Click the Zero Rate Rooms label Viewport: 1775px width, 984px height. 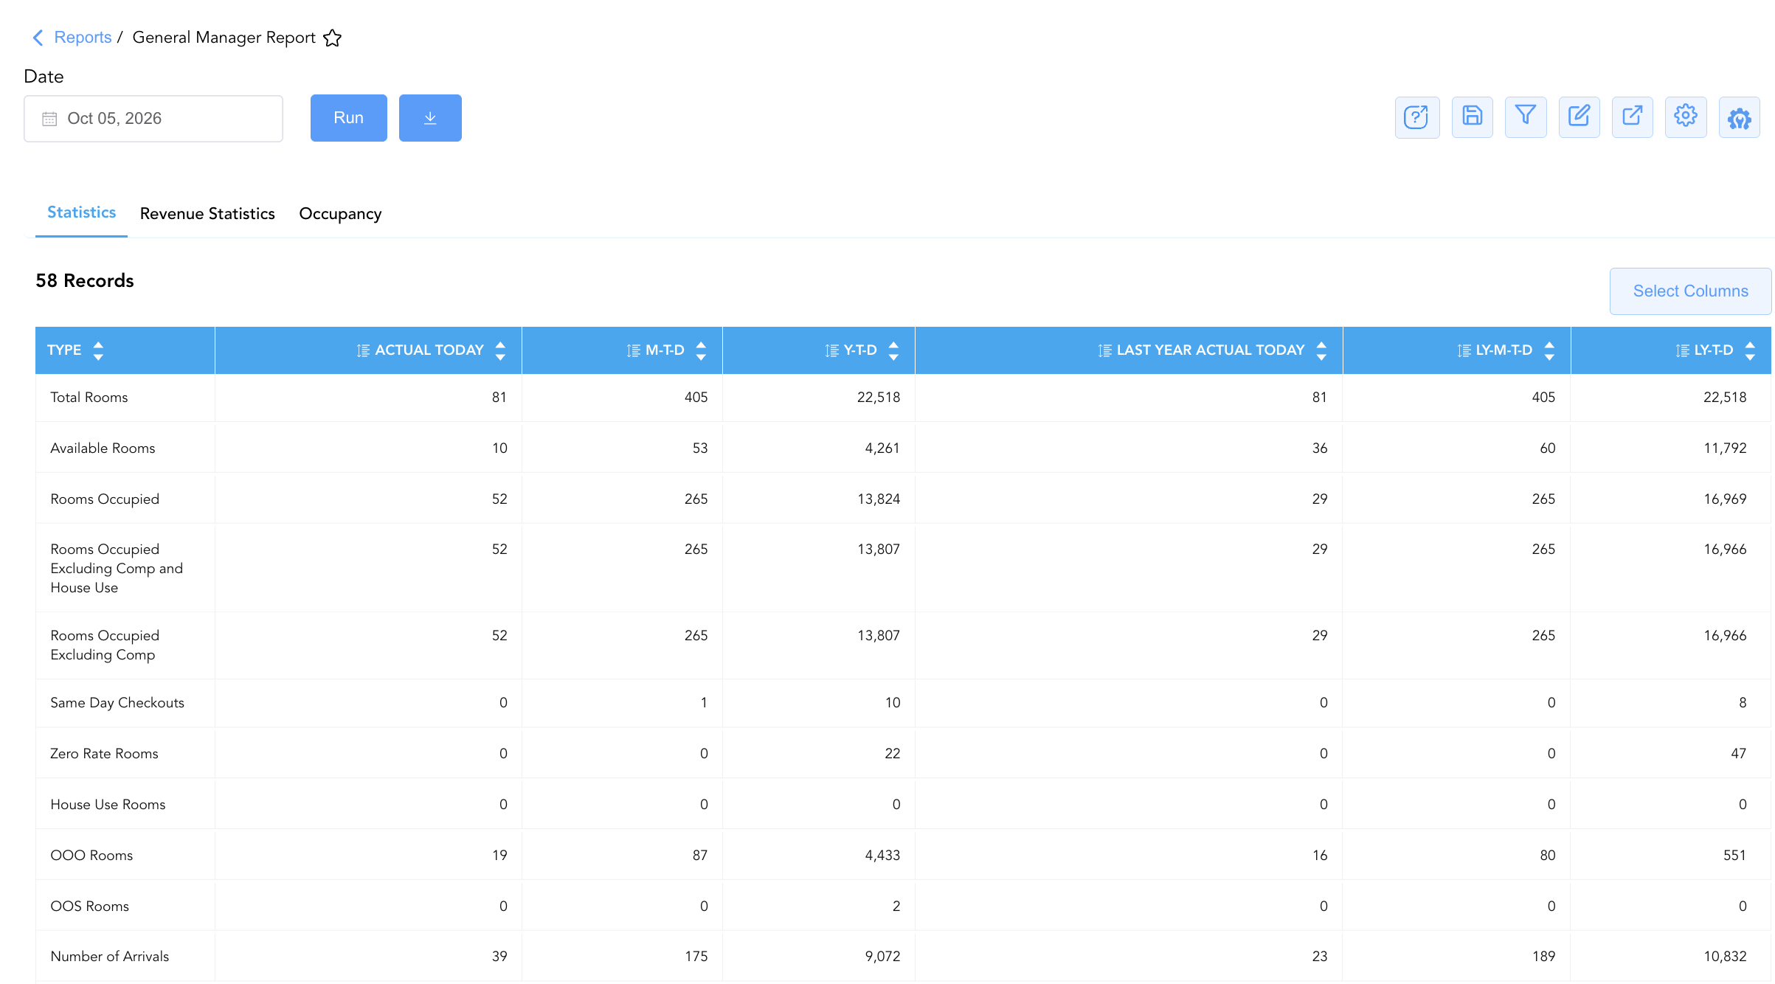(104, 754)
